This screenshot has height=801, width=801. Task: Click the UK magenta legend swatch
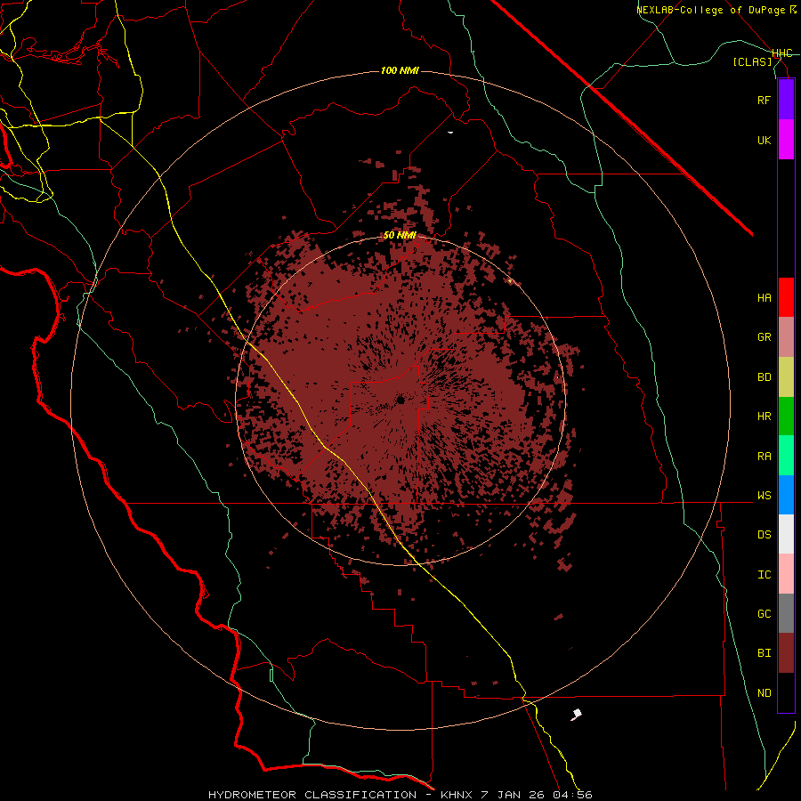point(786,140)
